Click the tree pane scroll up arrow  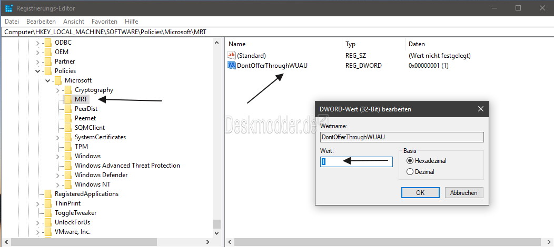pos(216,43)
